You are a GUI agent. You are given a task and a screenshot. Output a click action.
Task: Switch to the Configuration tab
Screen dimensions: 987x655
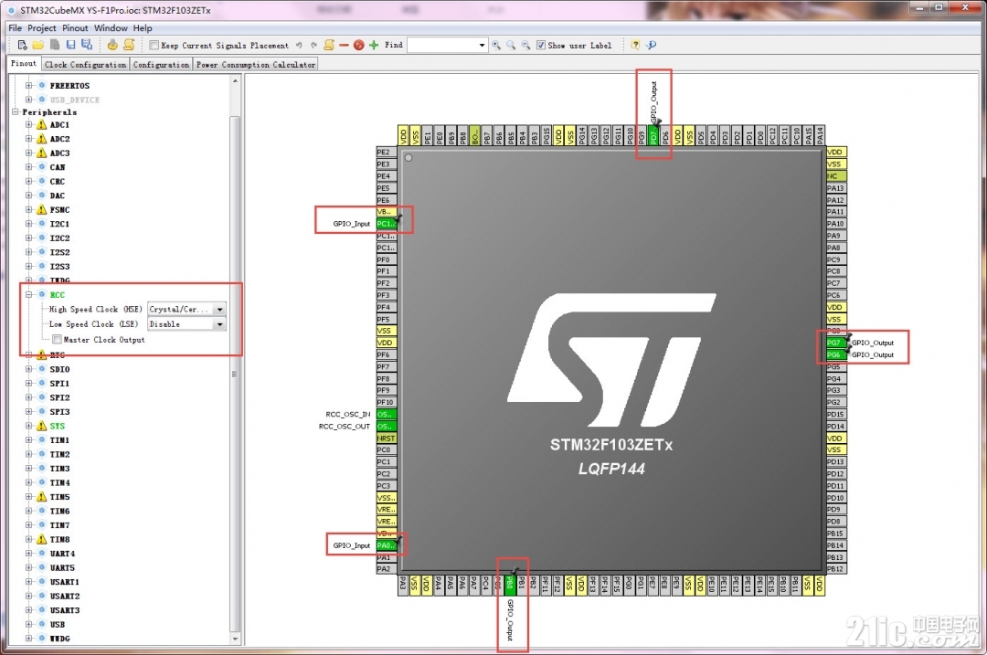point(161,65)
